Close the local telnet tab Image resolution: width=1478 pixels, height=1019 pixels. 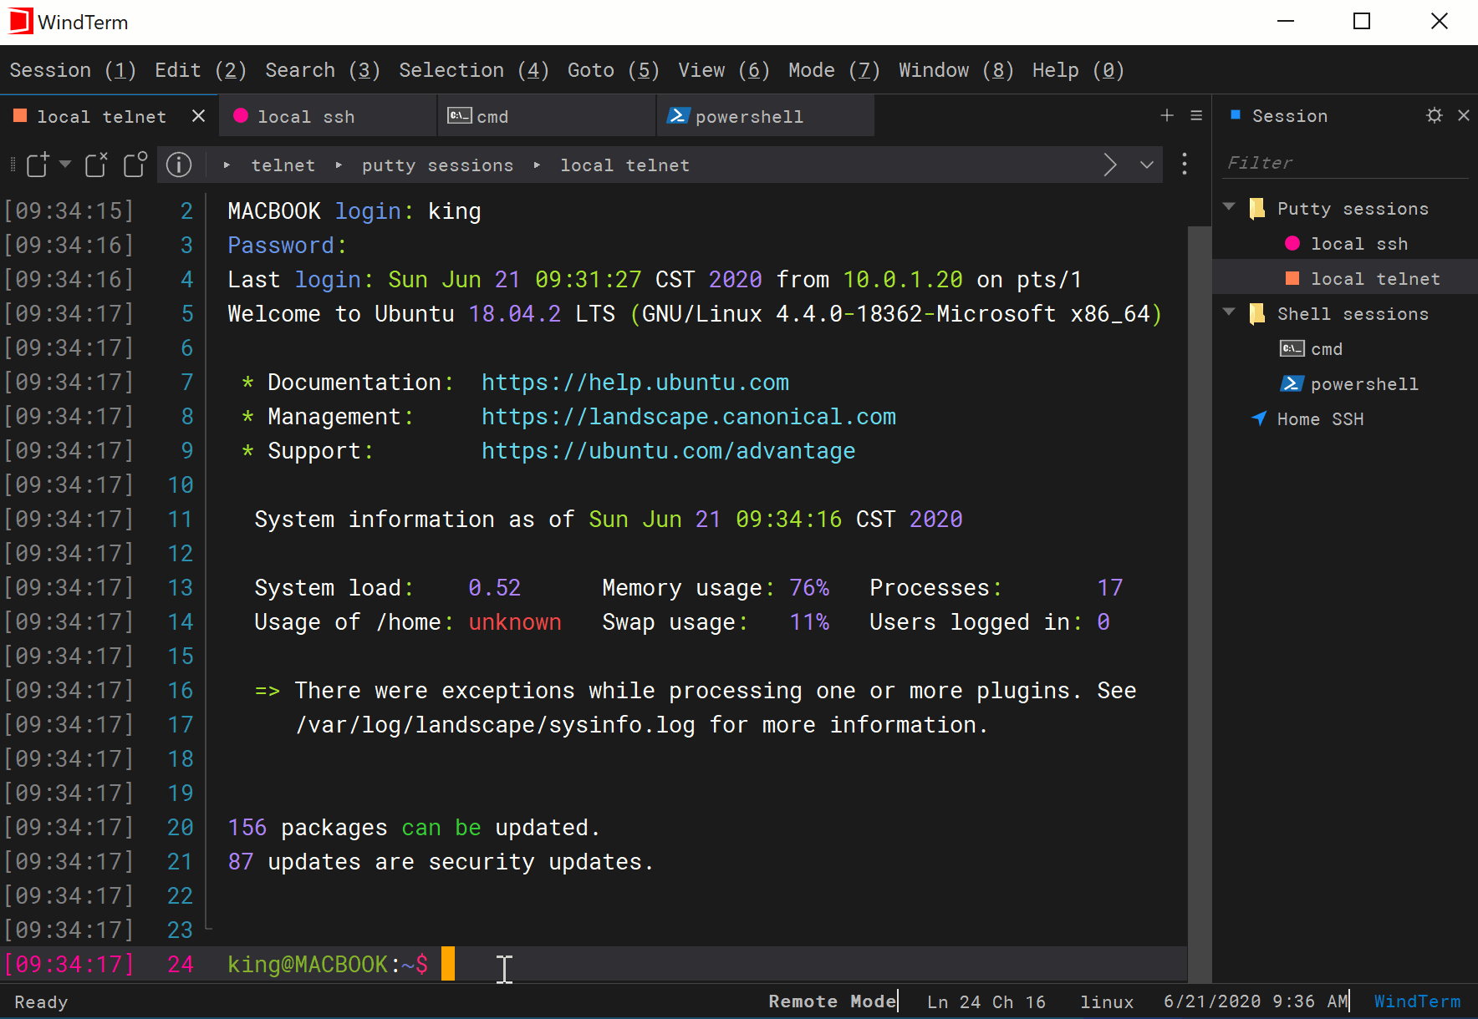coord(198,116)
